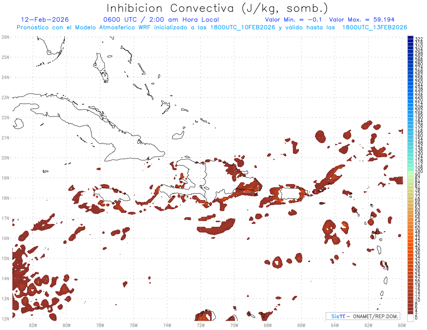427x330 pixels.
Task: Click the 24N latitude label
Action: 5,77
